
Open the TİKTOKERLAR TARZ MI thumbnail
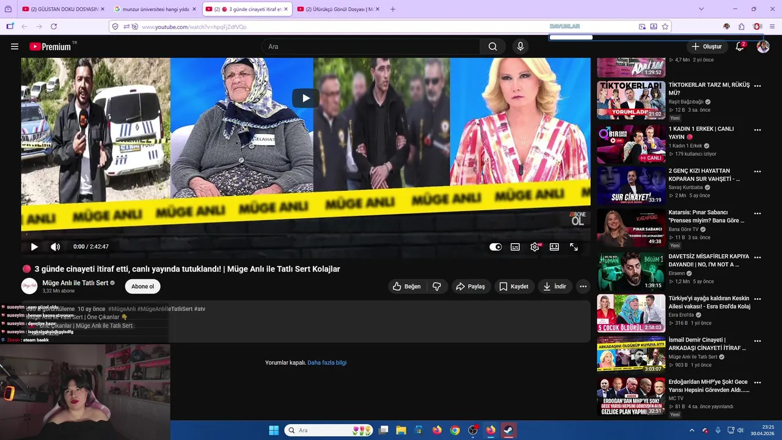pos(631,100)
